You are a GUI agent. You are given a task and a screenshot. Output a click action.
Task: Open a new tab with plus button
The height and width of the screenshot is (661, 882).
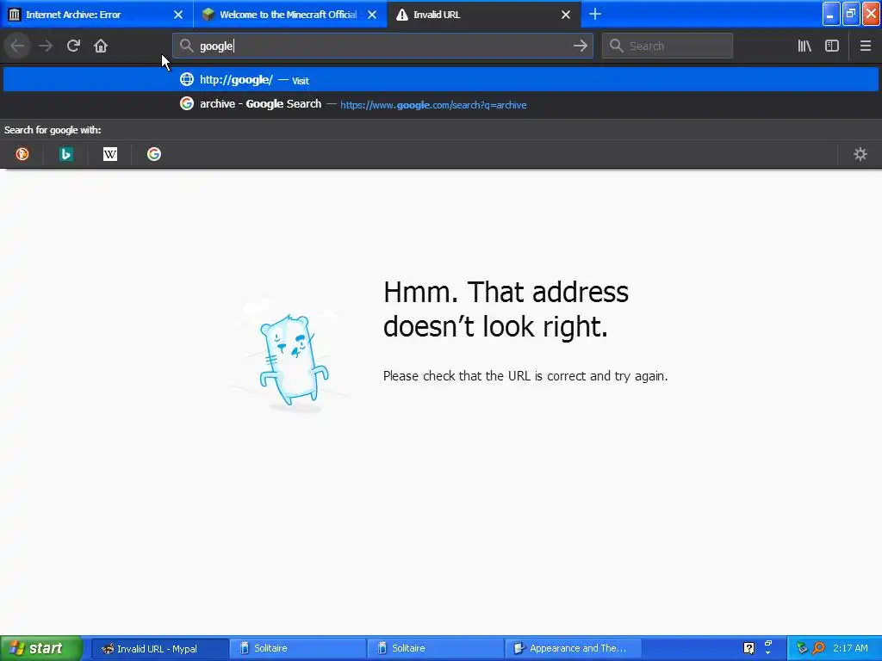[x=595, y=14]
